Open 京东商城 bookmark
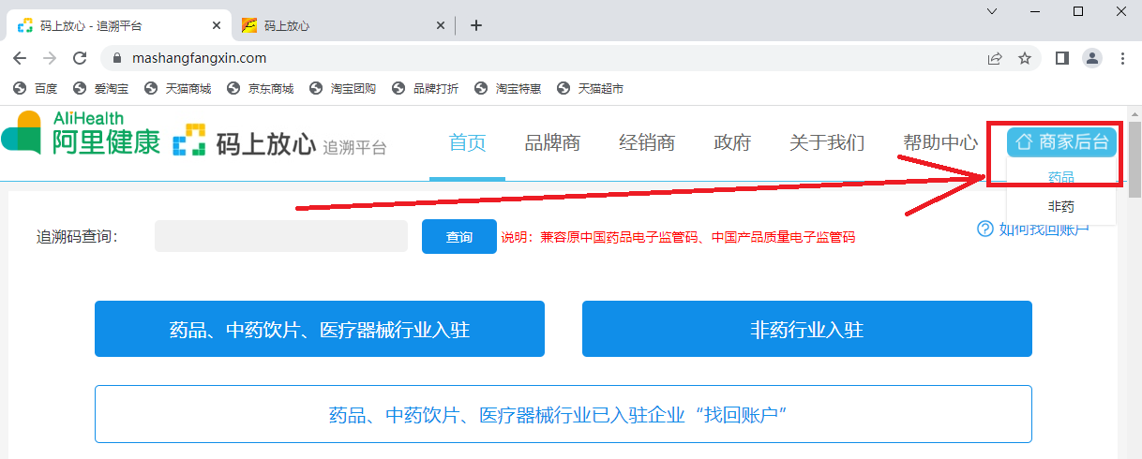 (261, 89)
